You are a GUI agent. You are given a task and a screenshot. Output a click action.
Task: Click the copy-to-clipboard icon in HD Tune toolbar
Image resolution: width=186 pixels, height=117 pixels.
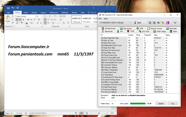pyautogui.click(x=149, y=22)
